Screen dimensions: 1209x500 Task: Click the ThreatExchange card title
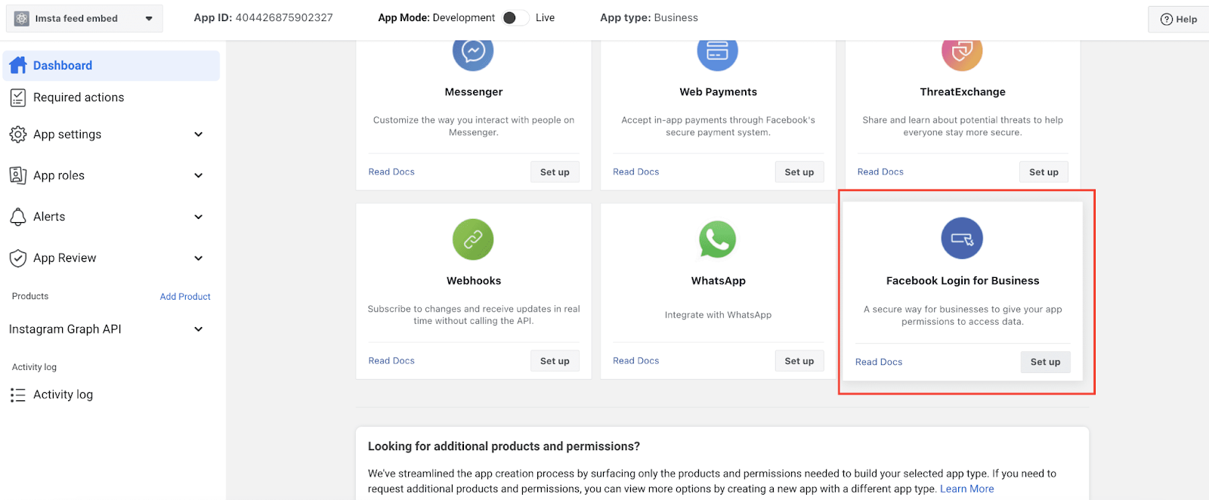963,92
